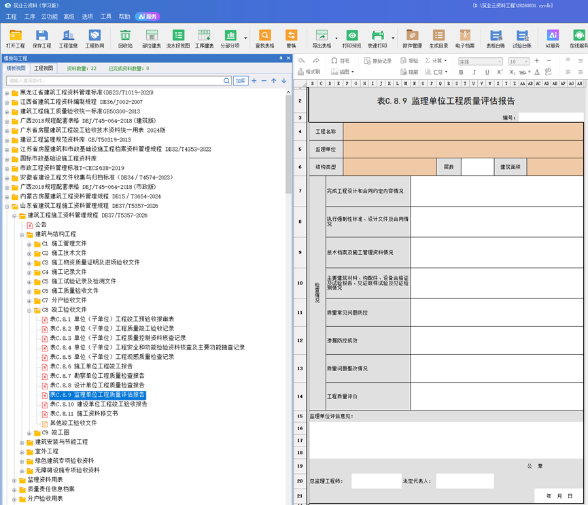Open 工程协同 collaboration tool
This screenshot has width=588, height=505.
tap(94, 39)
